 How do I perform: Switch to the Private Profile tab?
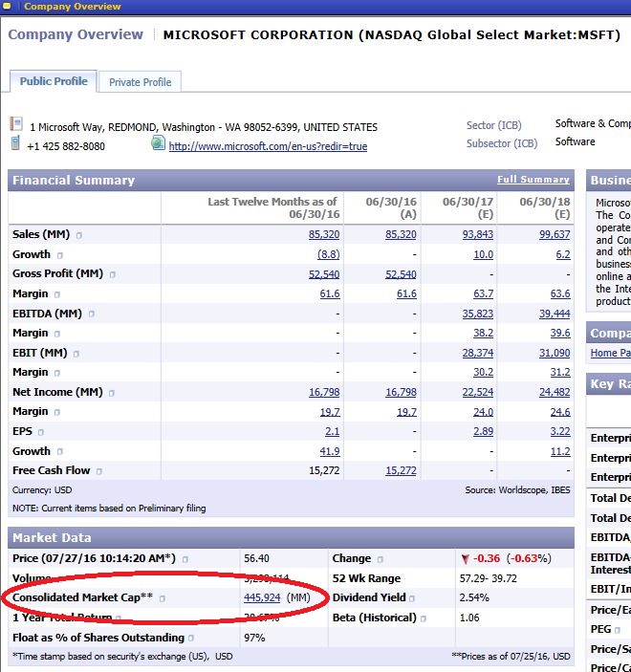(x=141, y=82)
